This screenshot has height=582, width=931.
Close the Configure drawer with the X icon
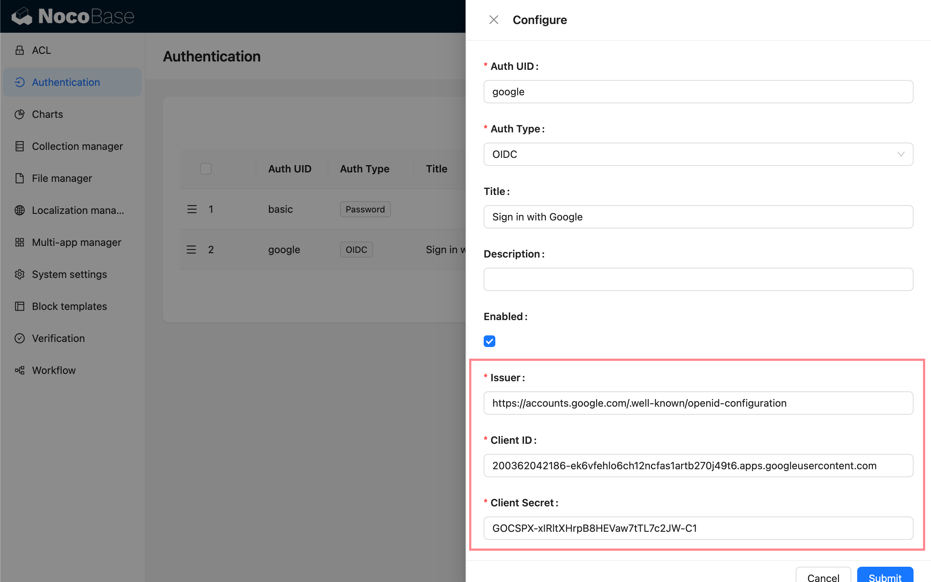click(x=494, y=20)
